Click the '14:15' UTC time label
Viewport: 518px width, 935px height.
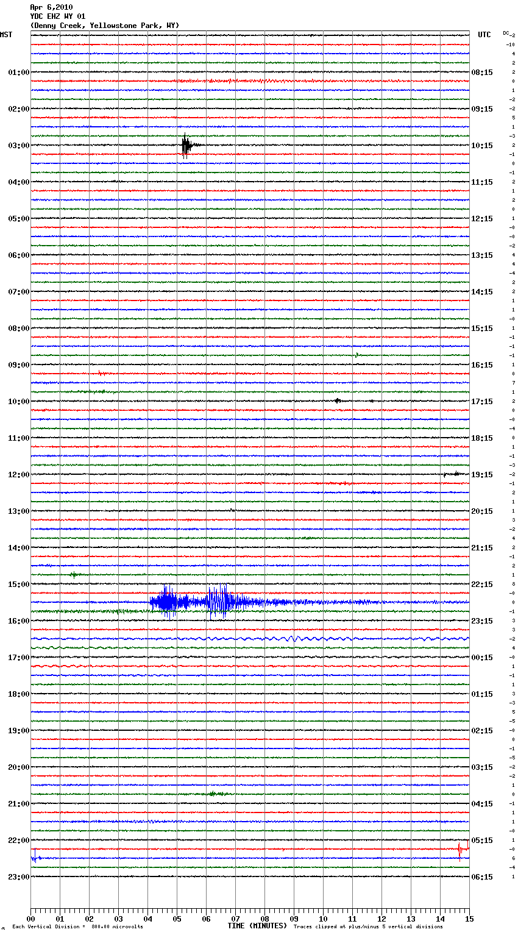click(482, 292)
